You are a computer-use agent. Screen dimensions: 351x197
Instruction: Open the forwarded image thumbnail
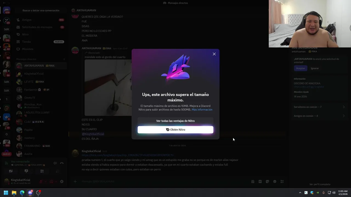pyautogui.click(x=108, y=88)
